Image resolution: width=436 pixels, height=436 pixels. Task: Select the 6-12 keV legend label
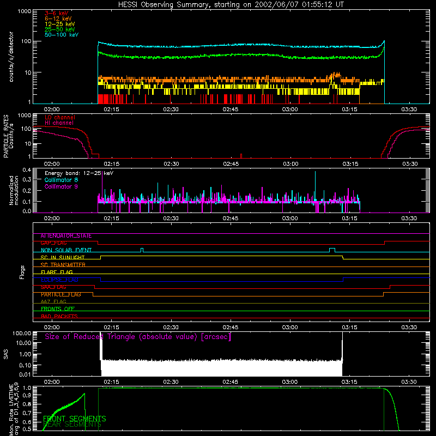click(58, 19)
